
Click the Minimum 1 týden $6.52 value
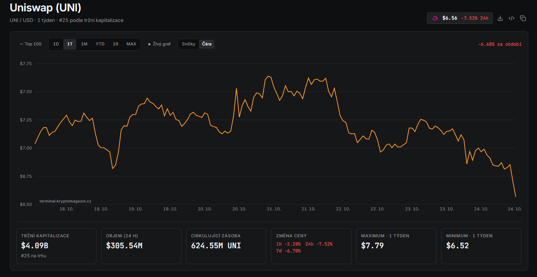pyautogui.click(x=457, y=246)
